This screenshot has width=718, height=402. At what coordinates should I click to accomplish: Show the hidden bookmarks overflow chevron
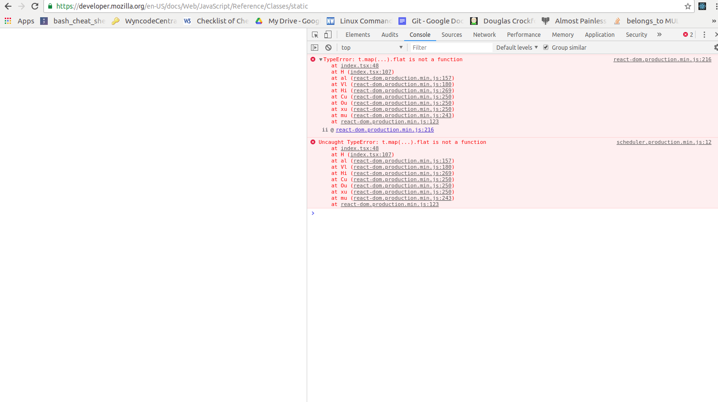pyautogui.click(x=714, y=21)
